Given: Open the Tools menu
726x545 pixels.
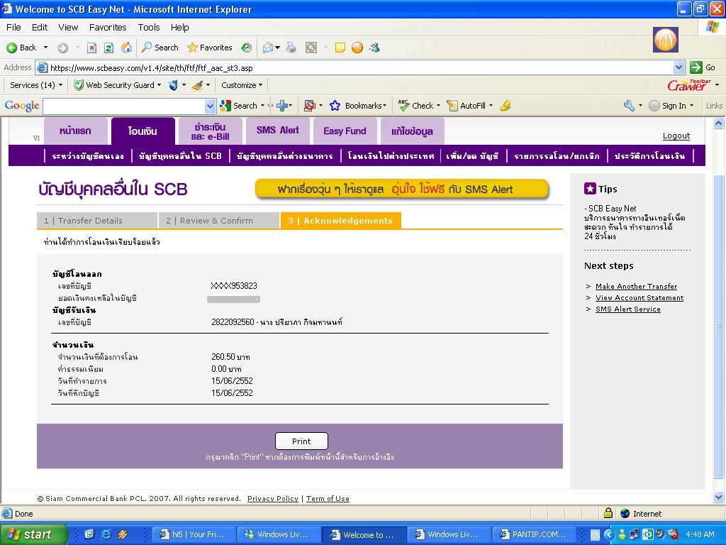Looking at the screenshot, I should click(x=149, y=28).
